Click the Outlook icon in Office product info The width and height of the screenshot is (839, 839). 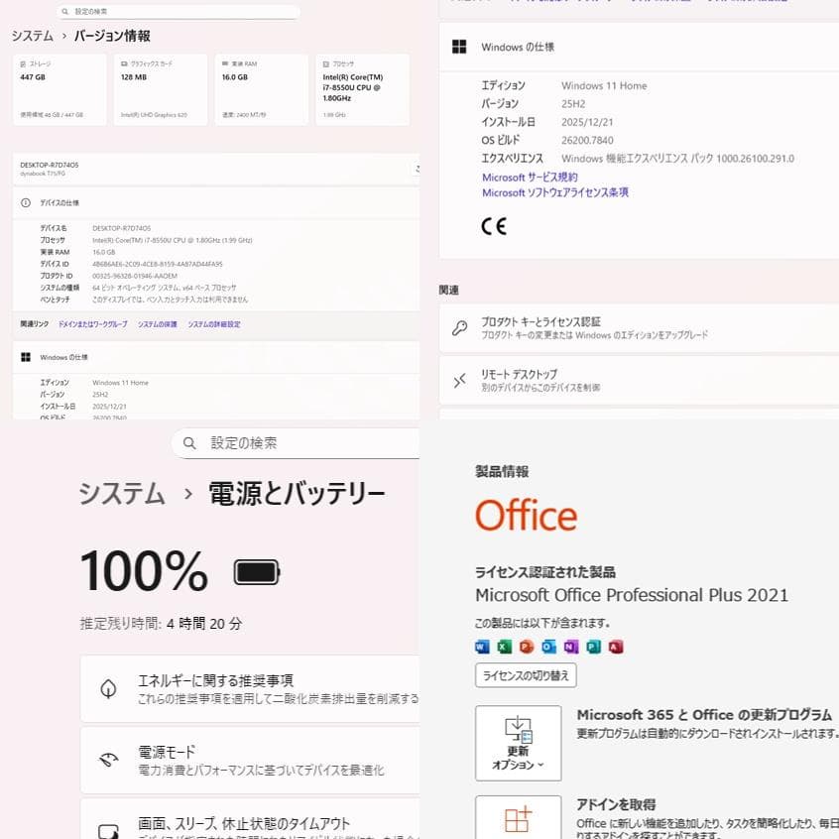coord(548,647)
